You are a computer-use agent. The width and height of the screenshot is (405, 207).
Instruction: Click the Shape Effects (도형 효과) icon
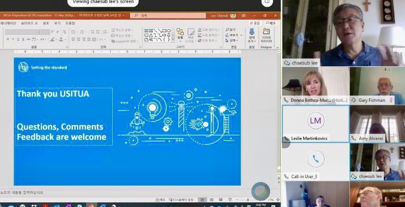(x=200, y=40)
